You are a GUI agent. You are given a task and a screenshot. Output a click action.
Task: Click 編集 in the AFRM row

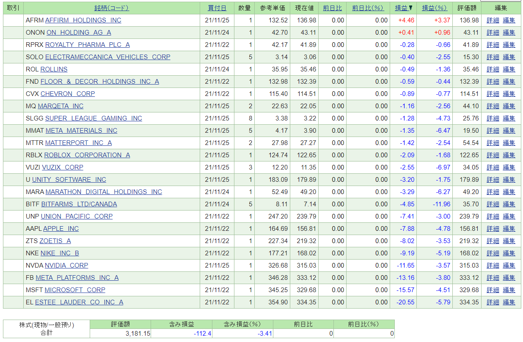point(509,20)
